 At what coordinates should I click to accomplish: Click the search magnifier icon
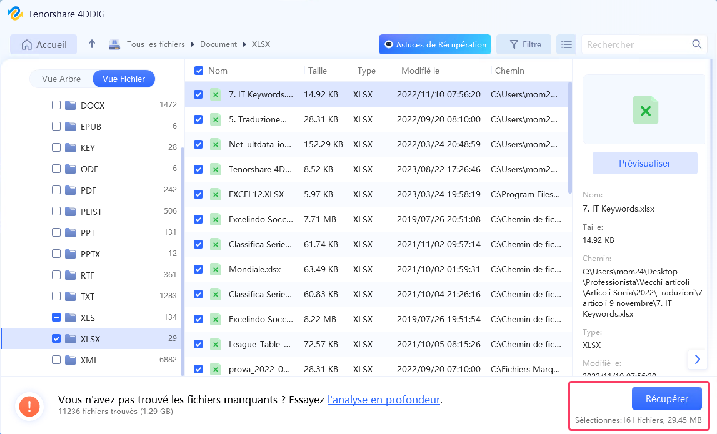pos(696,44)
